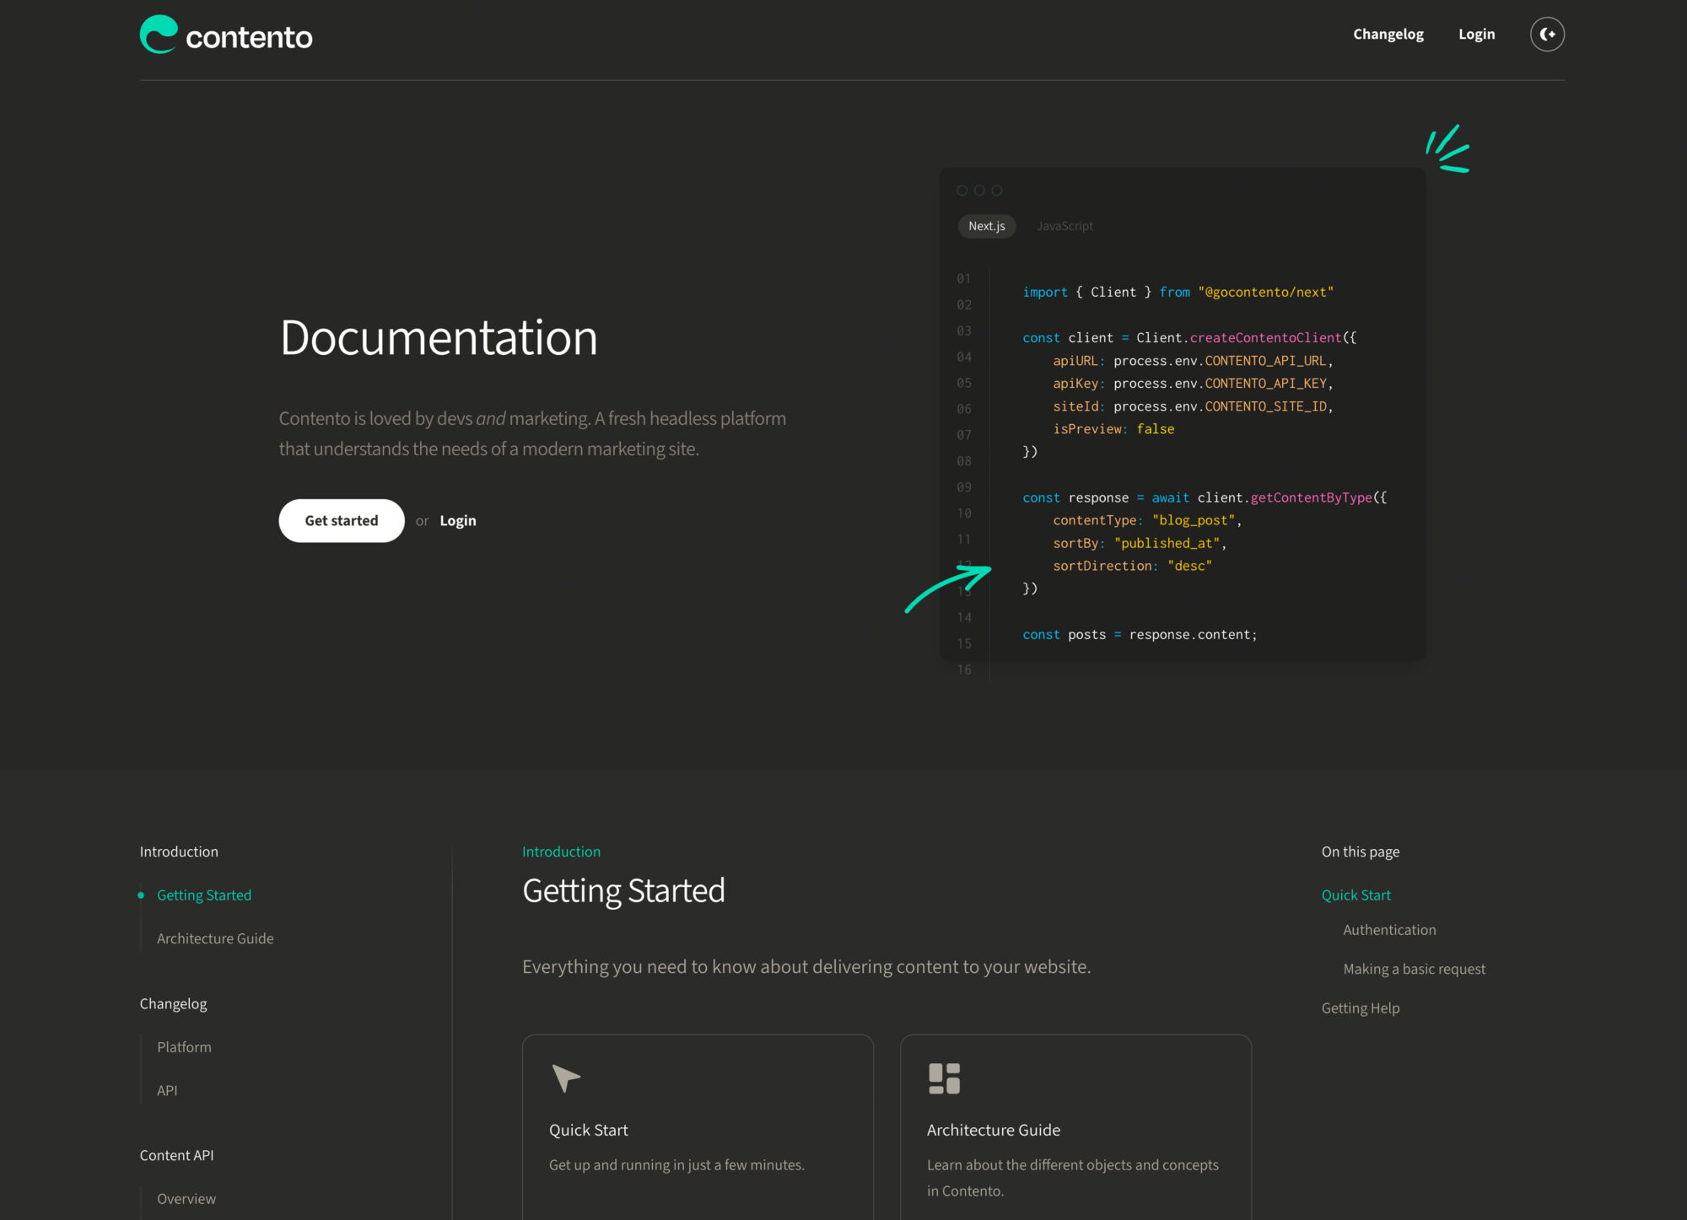Open Overview under Content API

(186, 1199)
